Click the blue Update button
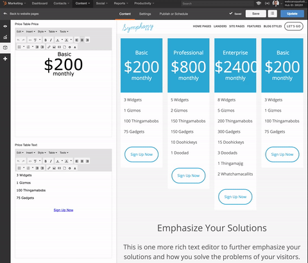 coord(292,13)
